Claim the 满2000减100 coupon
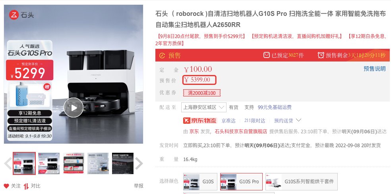 202,93
